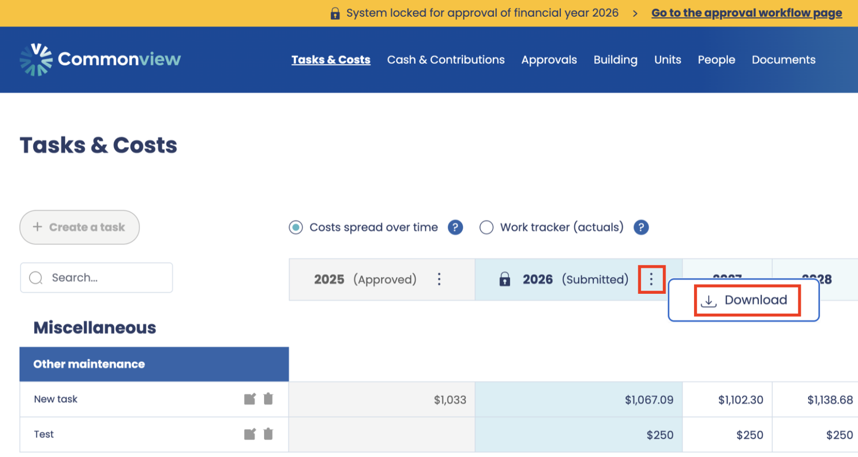The width and height of the screenshot is (858, 457).
Task: Switch to the Documents section
Action: tap(783, 60)
